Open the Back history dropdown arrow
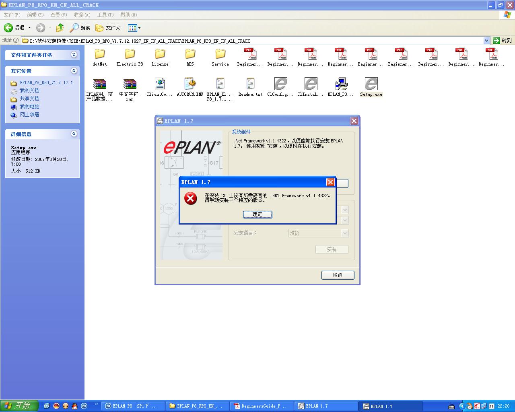 29,28
